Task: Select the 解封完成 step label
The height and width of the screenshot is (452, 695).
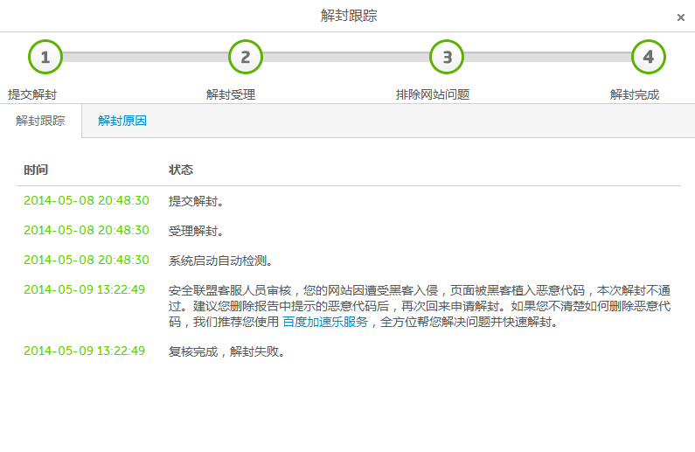Action: 635,94
